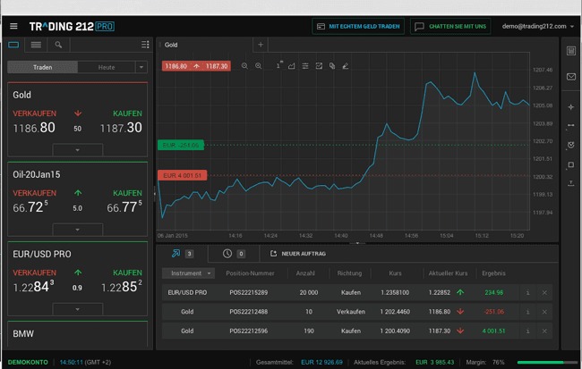The width and height of the screenshot is (582, 369).
Task: Change the chart time period (1m)
Action: pos(278,65)
